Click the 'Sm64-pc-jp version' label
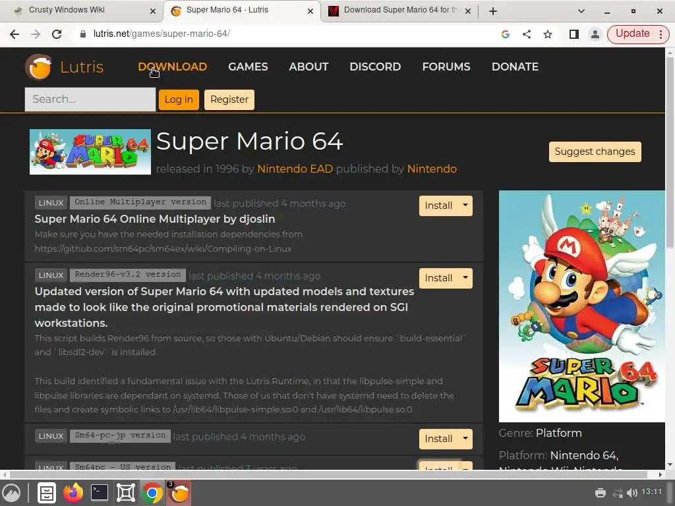Screen dimensions: 675x506 click(x=120, y=436)
